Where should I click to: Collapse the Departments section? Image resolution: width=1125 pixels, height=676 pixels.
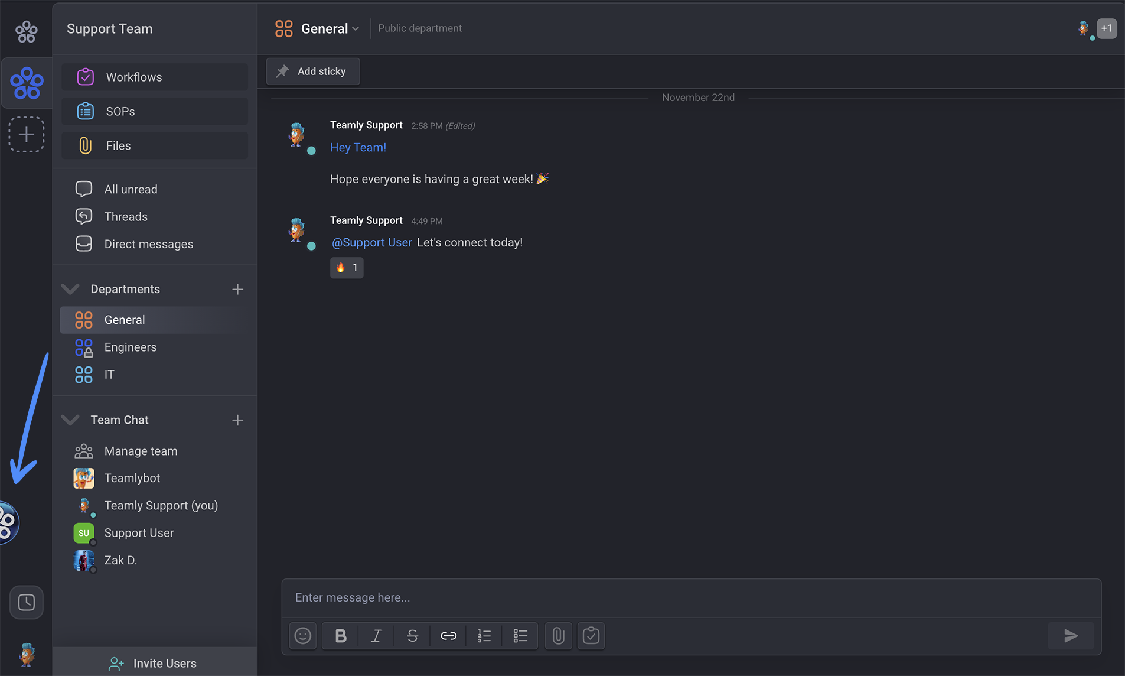coord(70,289)
